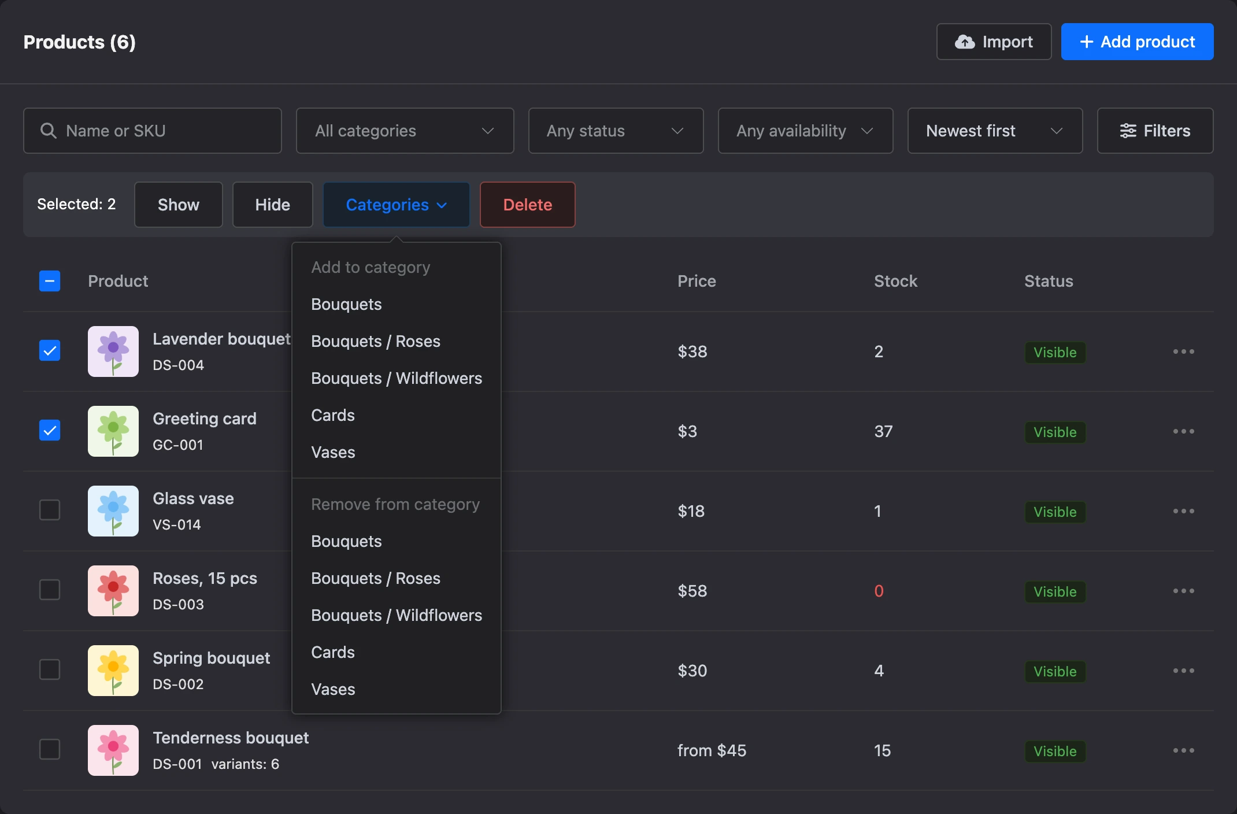
Task: Open the more-options menu for Lavender bouquet
Action: (x=1183, y=351)
